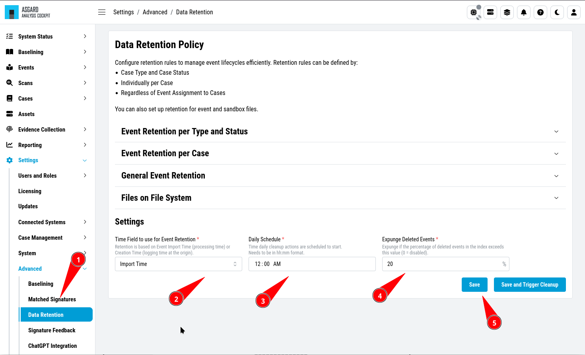Click the Baselining book icon in the sidebar
Viewport: 585px width, 355px height.
[10, 52]
